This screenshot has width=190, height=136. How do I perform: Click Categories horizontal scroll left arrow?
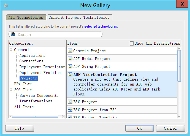pyautogui.click(x=10, y=116)
